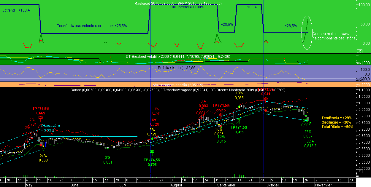The height and width of the screenshot is (187, 371).
Task: Click the green EXIT marker above 0,965 TP
Action: pyautogui.click(x=239, y=119)
